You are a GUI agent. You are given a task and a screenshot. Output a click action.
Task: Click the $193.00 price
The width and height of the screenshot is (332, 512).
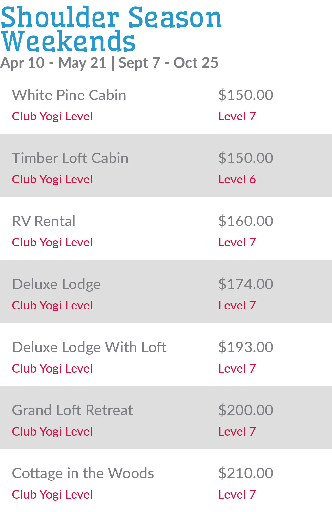point(246,347)
